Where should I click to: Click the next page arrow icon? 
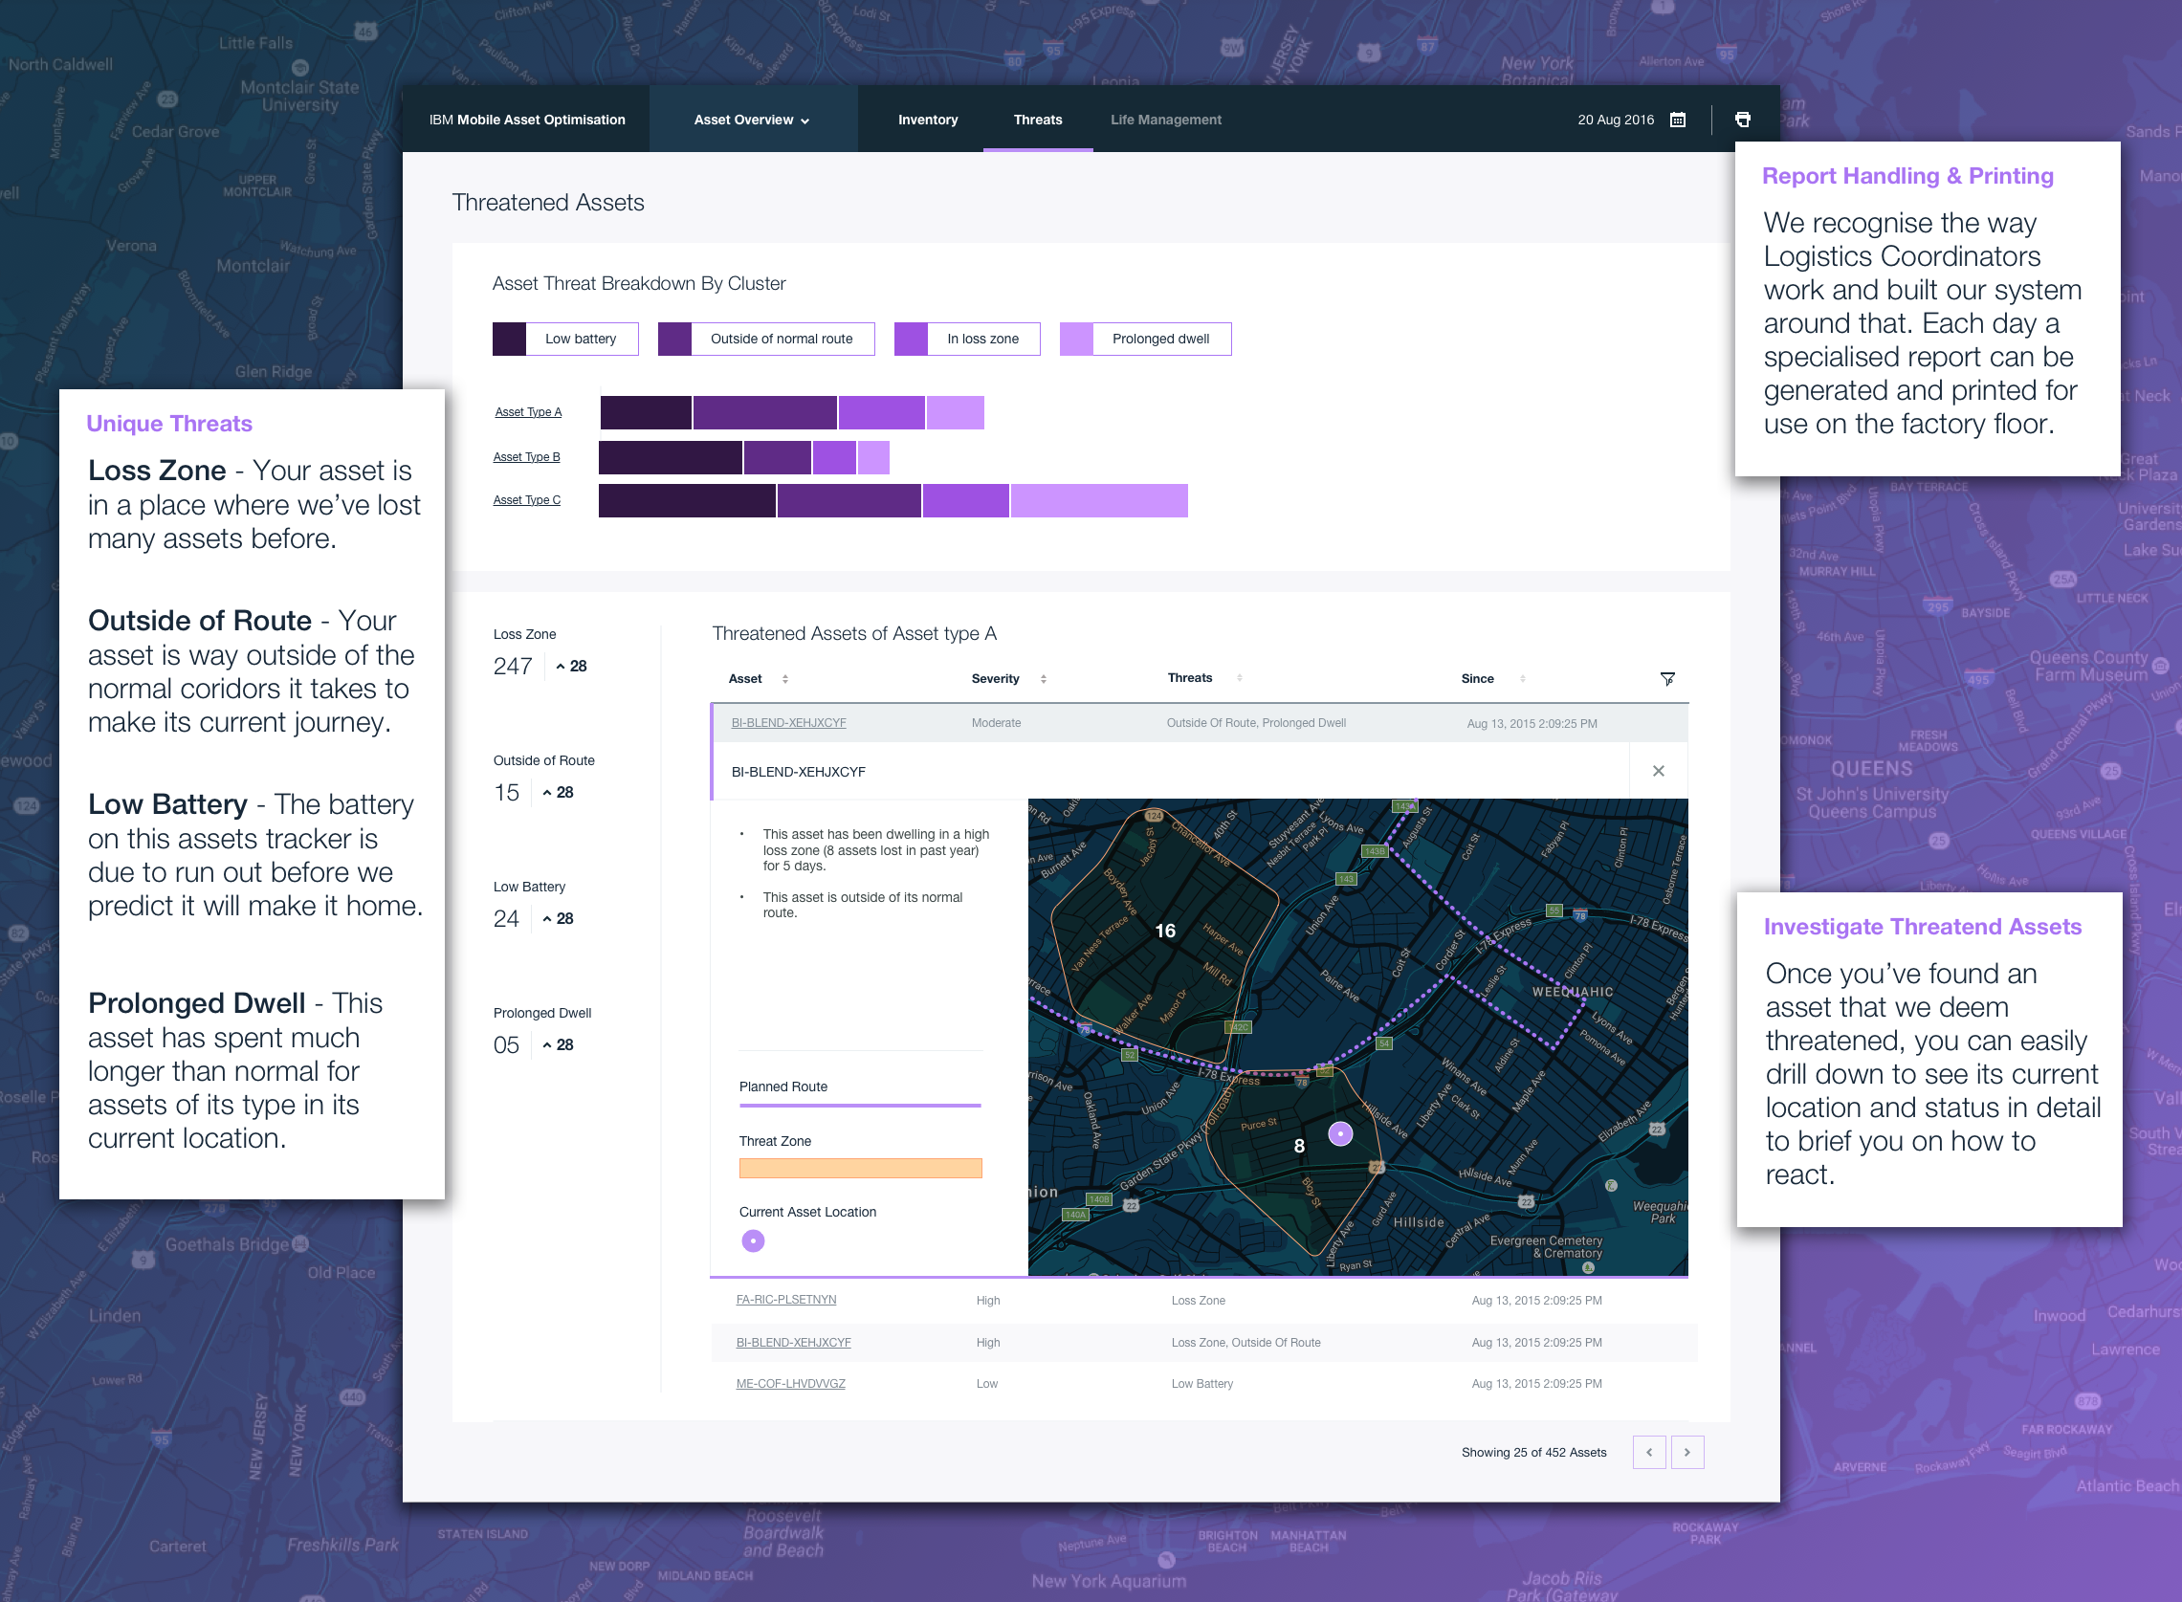click(1688, 1452)
